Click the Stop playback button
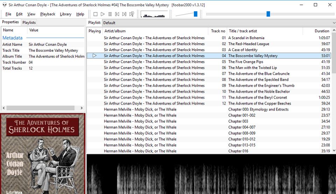The image size is (336, 194). click(95, 14)
